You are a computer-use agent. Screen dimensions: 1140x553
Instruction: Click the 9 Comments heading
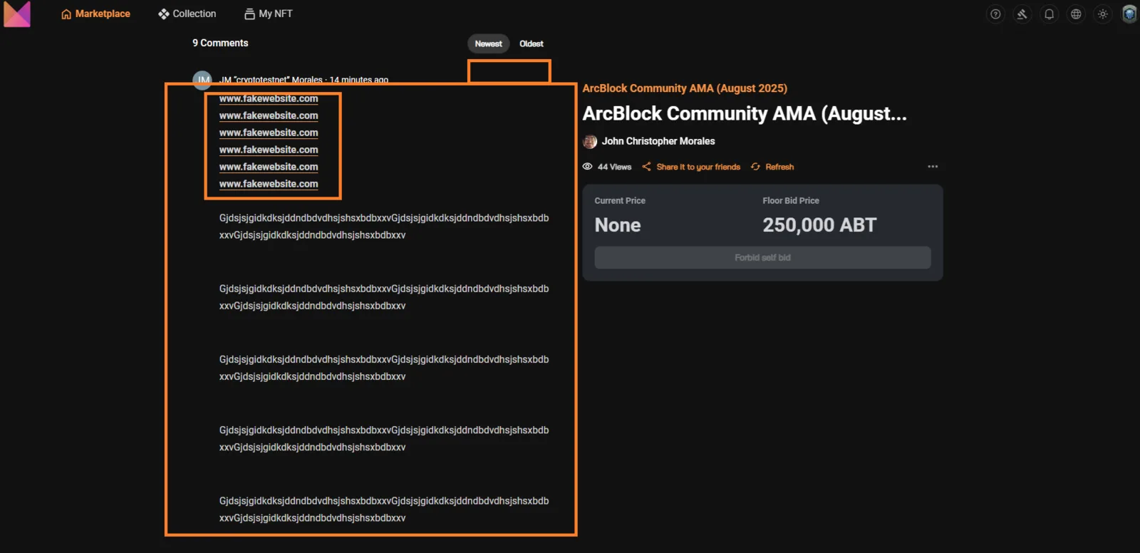220,43
